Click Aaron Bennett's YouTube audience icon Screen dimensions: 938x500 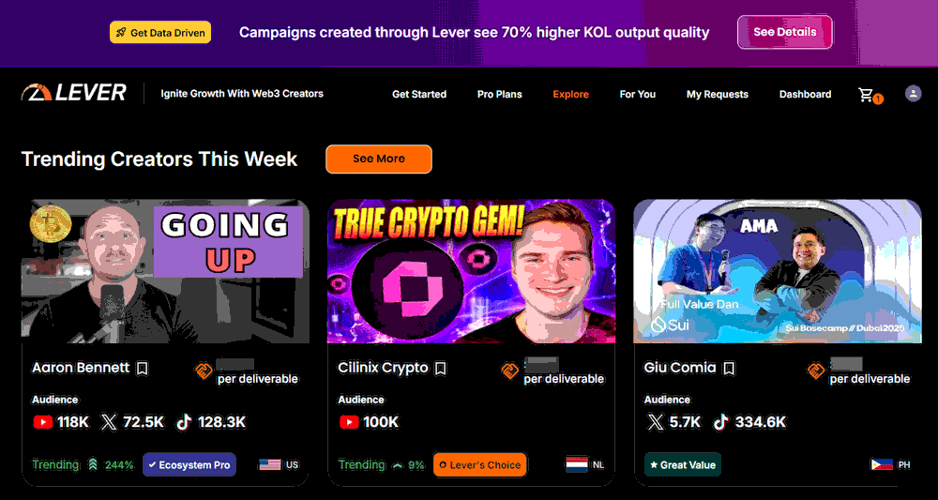coord(42,422)
